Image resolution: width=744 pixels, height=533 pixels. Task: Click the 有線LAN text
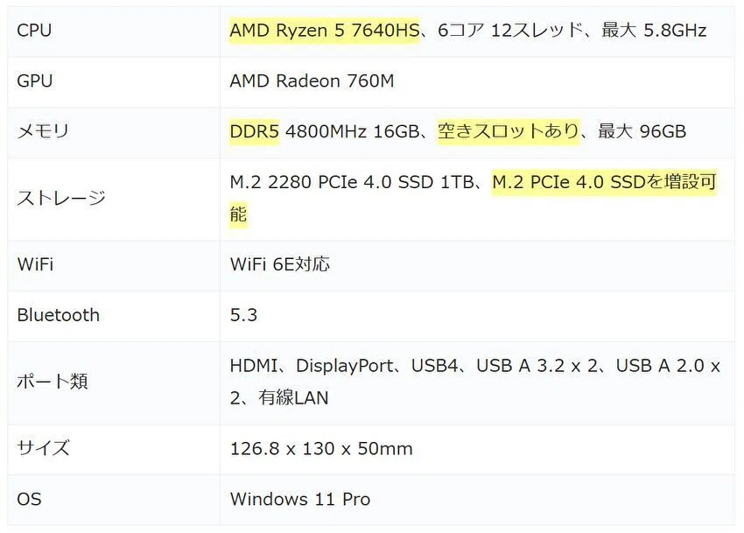pyautogui.click(x=293, y=397)
